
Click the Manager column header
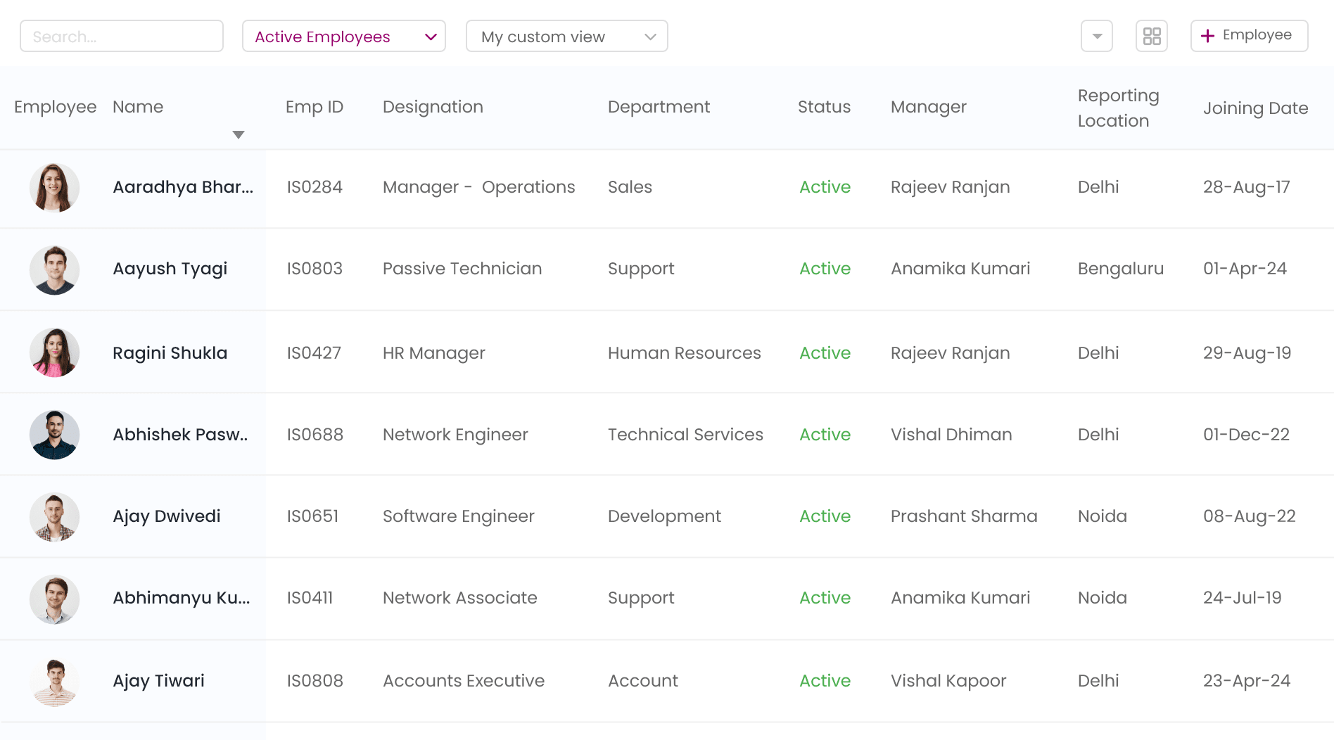[x=928, y=107]
